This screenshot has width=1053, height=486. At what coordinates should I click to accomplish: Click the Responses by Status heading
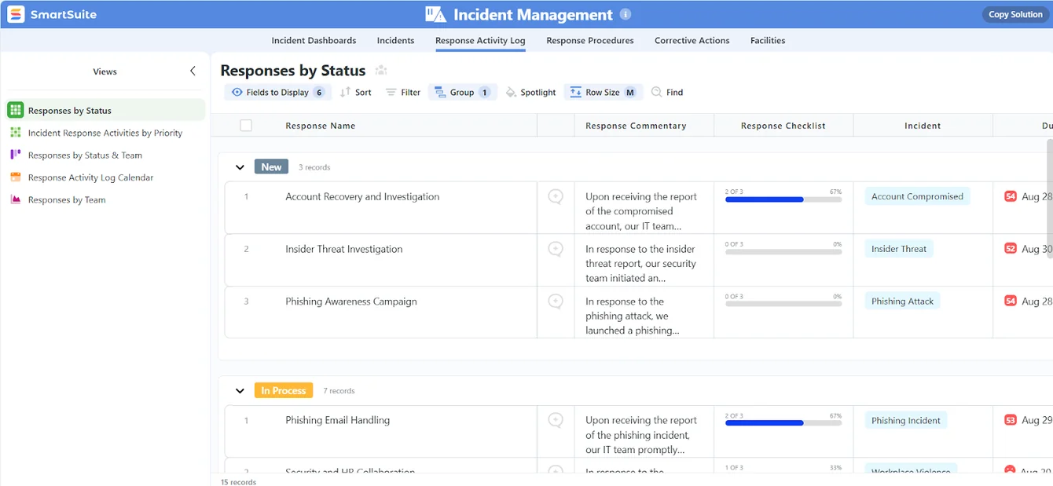coord(293,71)
